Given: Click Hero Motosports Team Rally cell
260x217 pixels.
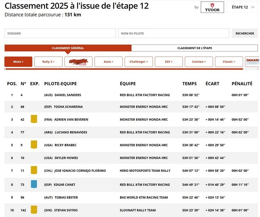Looking at the screenshot, I should pos(145,171).
